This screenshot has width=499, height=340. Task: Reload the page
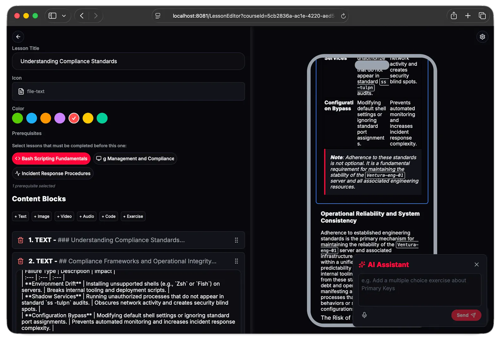point(343,16)
